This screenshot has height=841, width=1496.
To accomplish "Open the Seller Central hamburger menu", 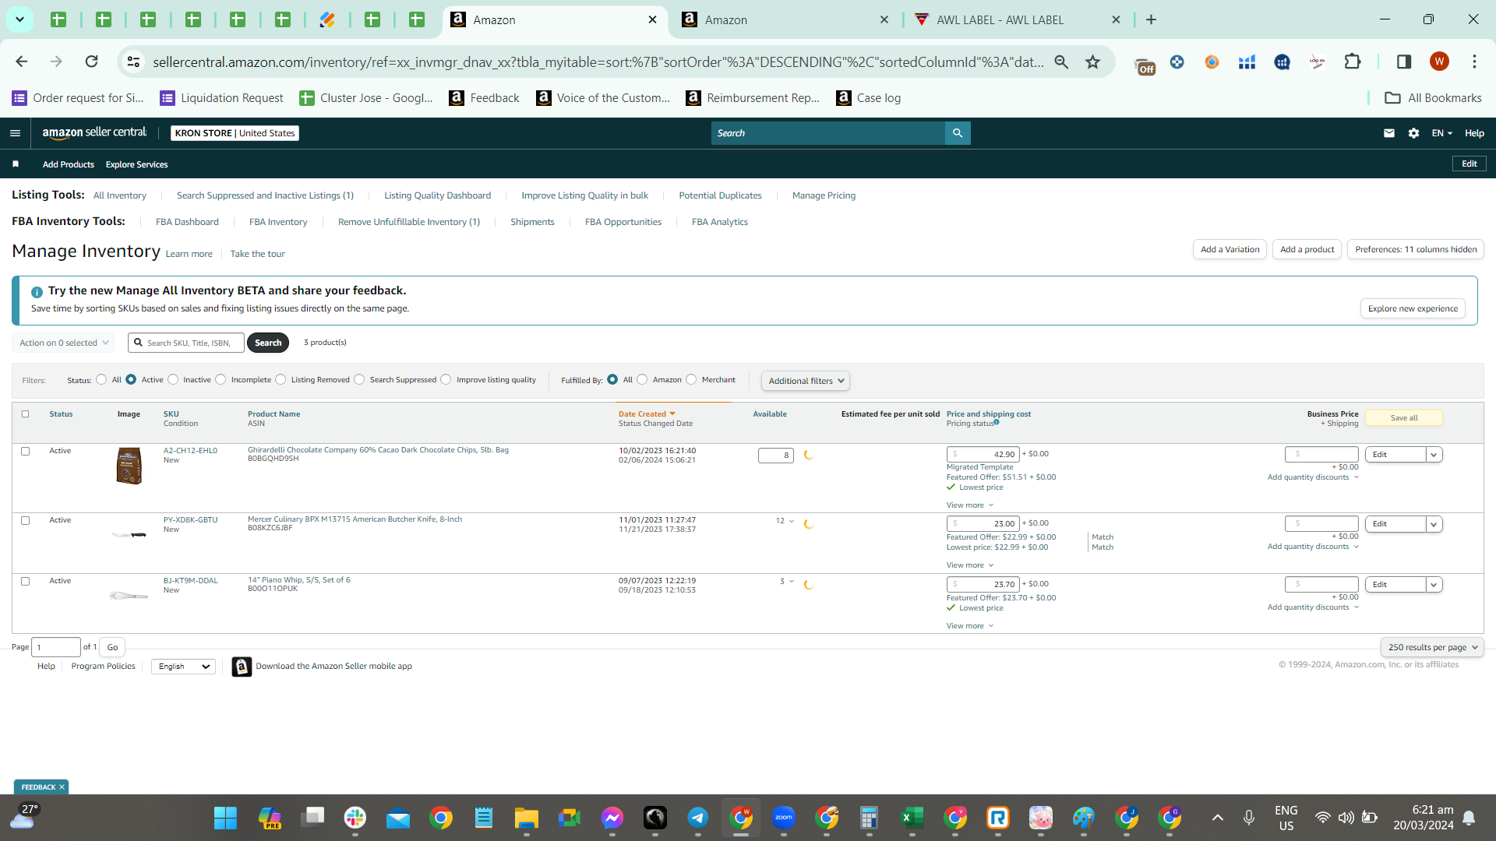I will [x=15, y=133].
